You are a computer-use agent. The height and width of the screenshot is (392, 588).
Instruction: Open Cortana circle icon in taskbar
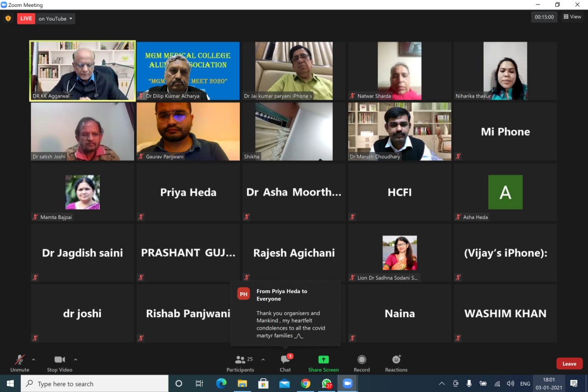point(179,384)
